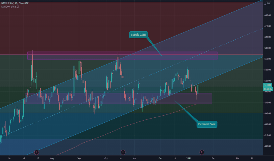
Task: Click the 03:03:36 bar countdown label
Action: point(268,89)
